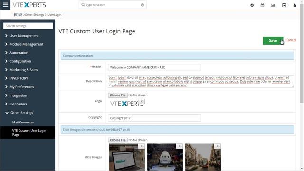Remove the VTExperts logo image

point(142,101)
